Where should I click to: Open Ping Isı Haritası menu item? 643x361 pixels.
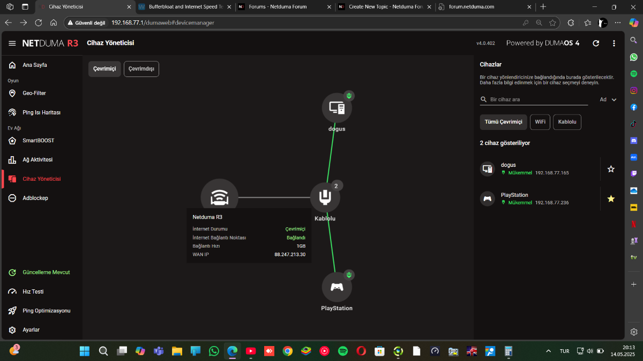41,112
